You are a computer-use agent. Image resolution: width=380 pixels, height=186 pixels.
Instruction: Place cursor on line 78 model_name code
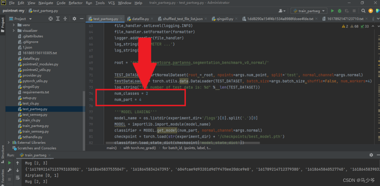click(186, 118)
